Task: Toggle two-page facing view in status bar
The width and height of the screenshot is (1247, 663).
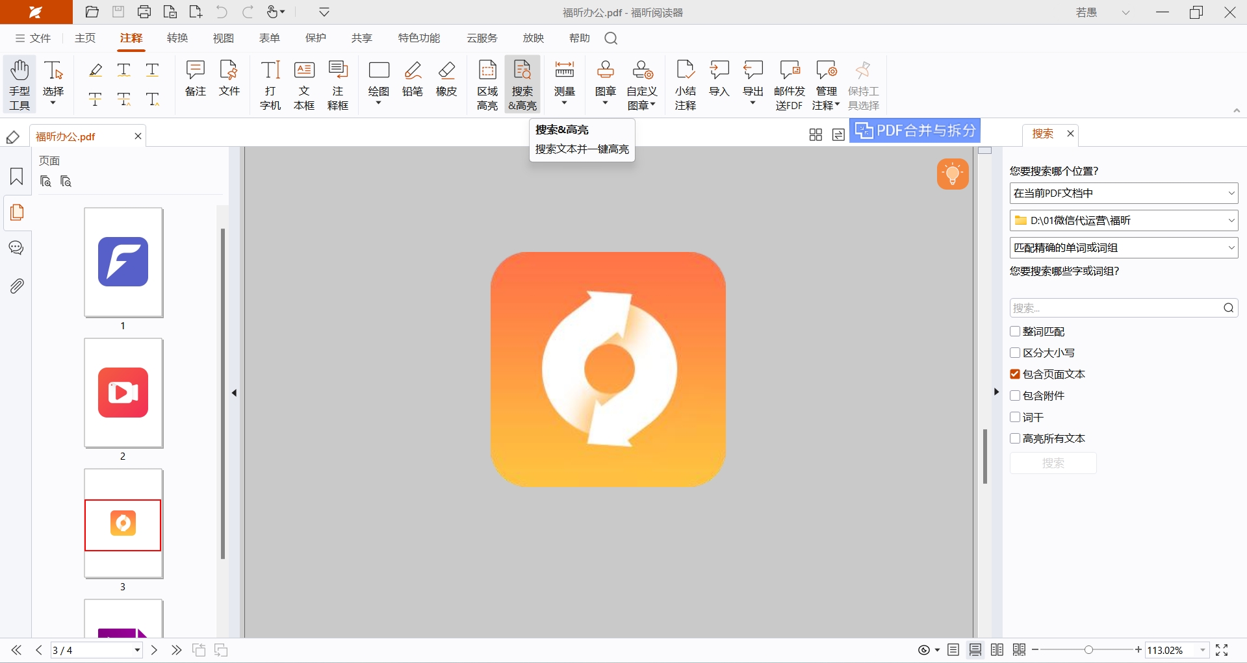Action: 997,650
